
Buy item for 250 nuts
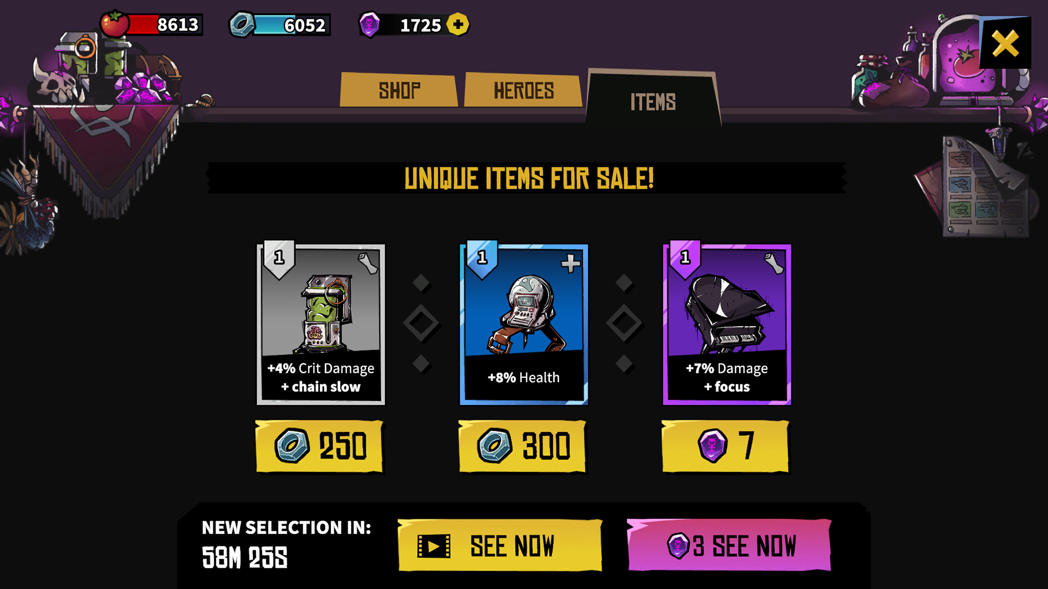(x=320, y=446)
